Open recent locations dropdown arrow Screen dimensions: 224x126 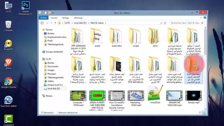tap(51, 23)
